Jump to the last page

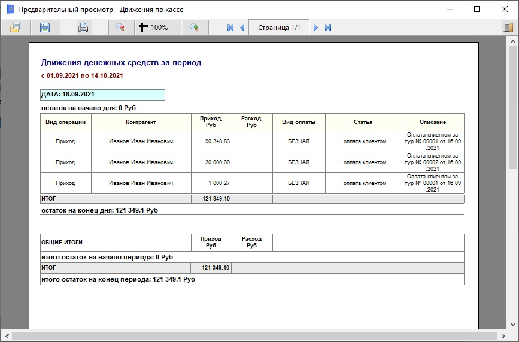(328, 28)
